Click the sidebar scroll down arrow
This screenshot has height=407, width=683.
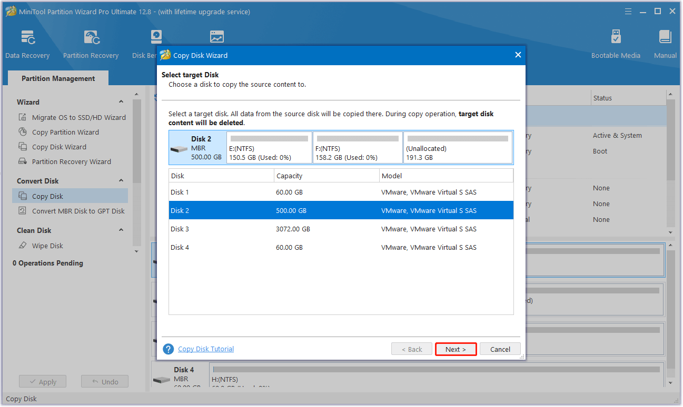tap(137, 251)
